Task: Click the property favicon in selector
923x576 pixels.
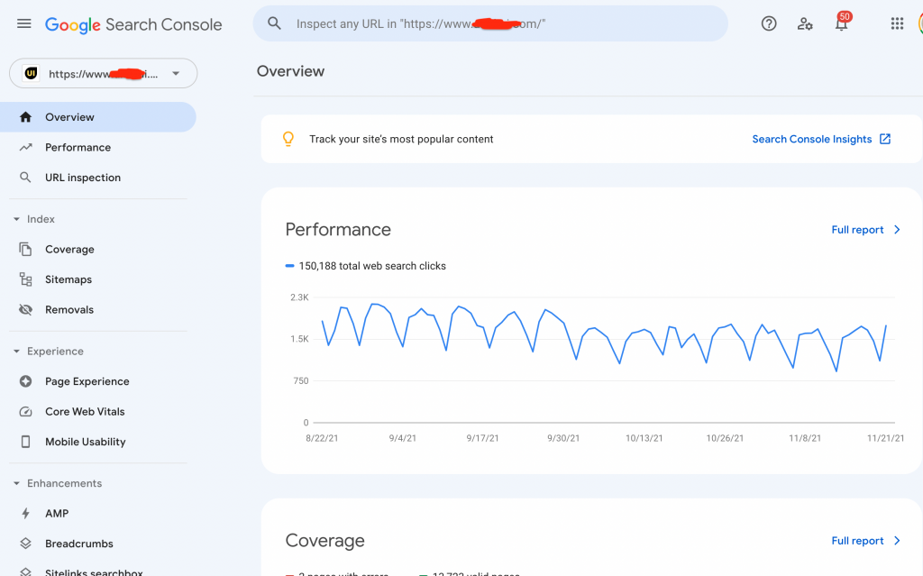Action: [31, 73]
